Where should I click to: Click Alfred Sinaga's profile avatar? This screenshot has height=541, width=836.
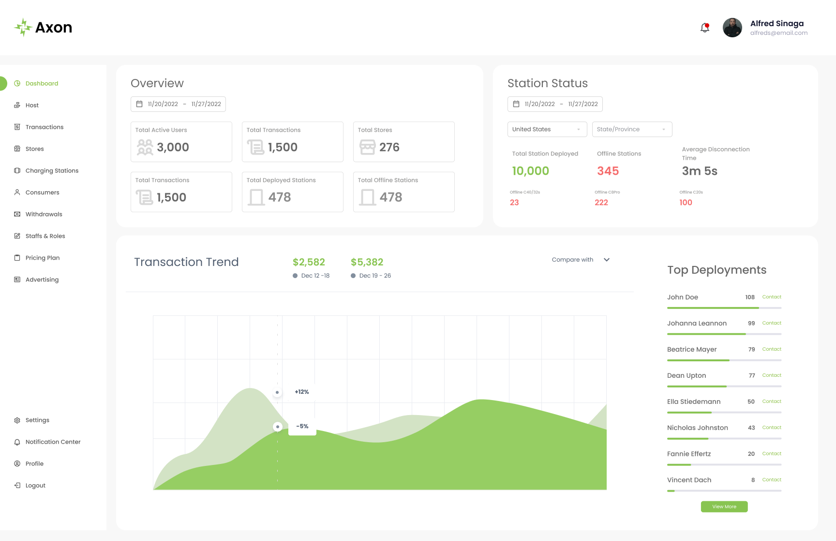tap(732, 28)
